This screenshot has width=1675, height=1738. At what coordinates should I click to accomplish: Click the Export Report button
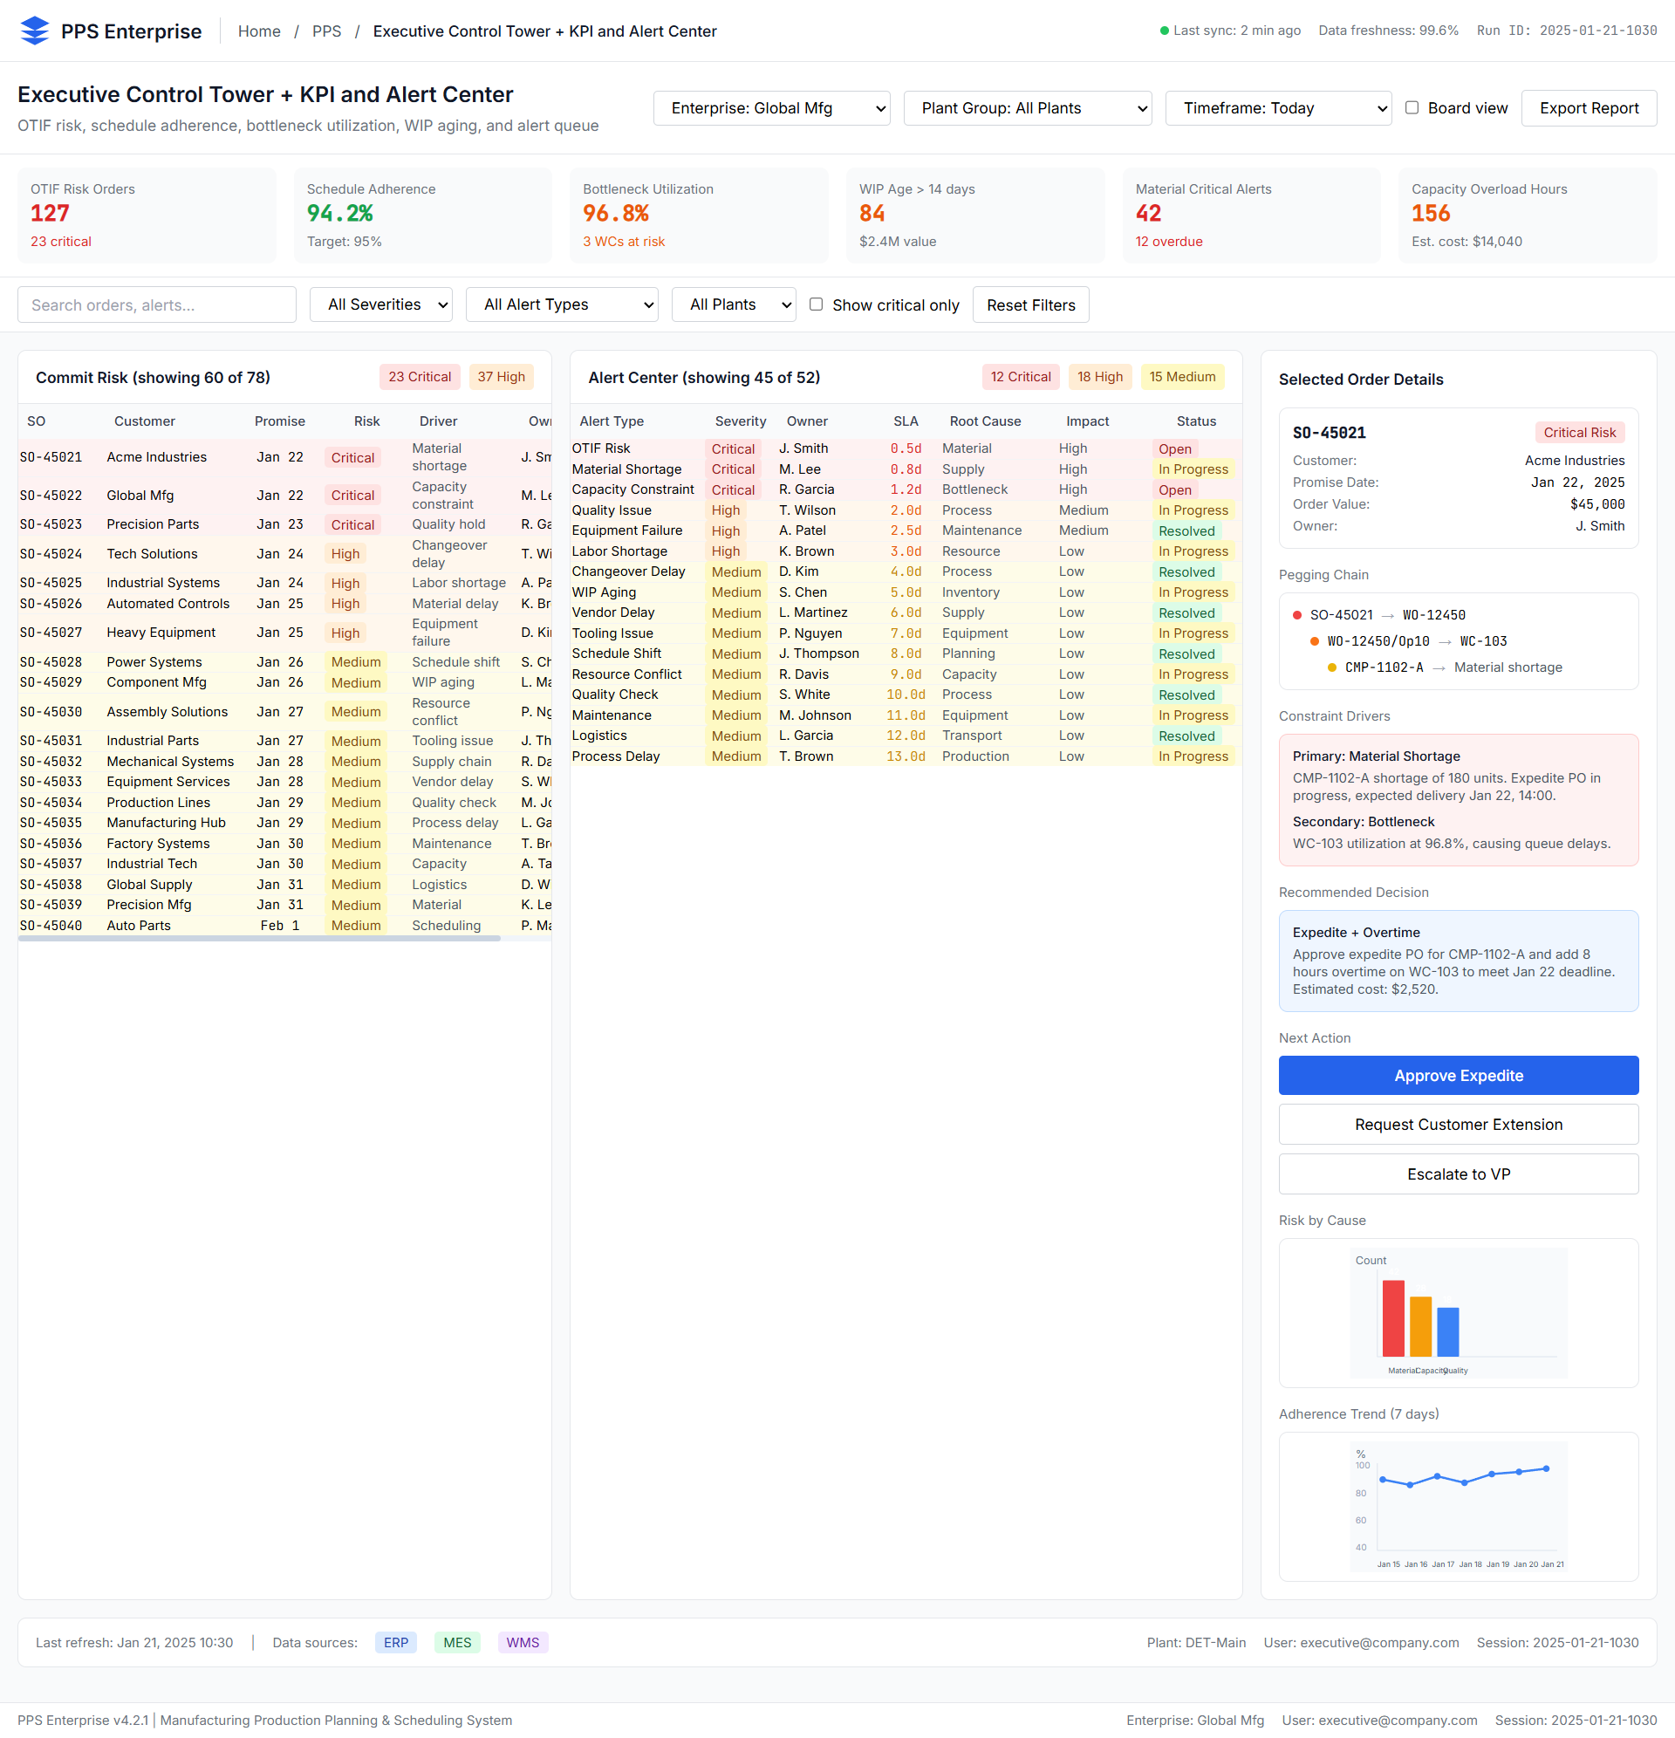[x=1588, y=108]
